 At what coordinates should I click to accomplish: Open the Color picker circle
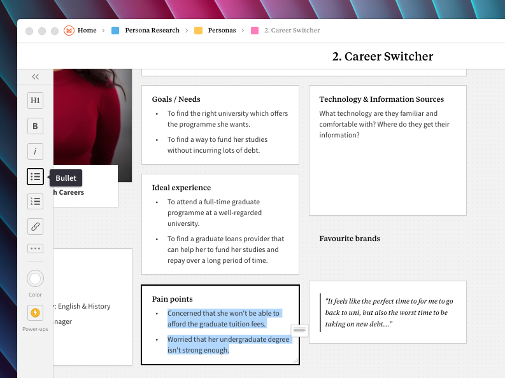pyautogui.click(x=36, y=279)
